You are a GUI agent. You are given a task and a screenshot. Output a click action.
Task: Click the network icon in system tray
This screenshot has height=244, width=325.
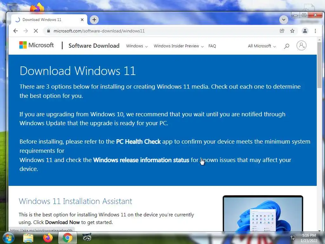293,238
